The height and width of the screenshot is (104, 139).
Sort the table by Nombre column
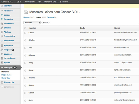click(32, 28)
